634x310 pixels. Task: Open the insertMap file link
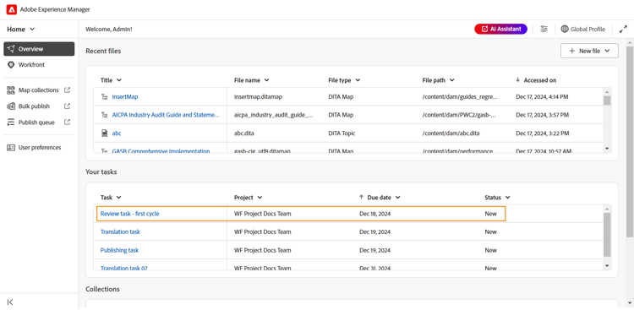click(x=125, y=96)
